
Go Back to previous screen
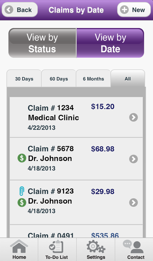pos(19,10)
